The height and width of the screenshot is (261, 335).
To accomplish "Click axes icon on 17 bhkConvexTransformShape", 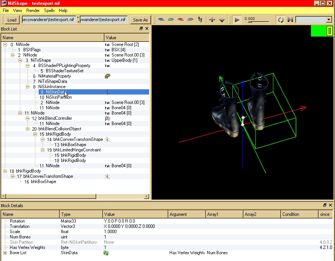I will [107, 176].
